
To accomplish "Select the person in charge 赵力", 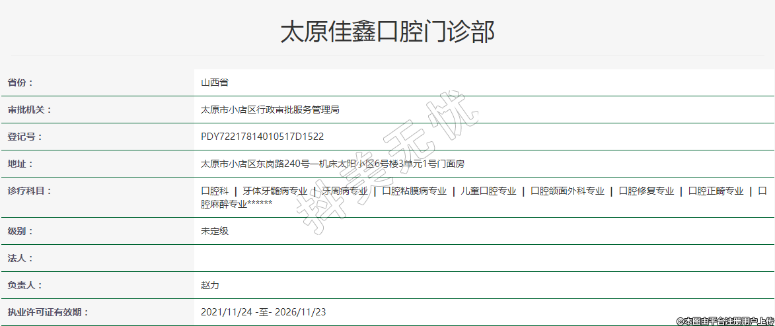I will (x=210, y=285).
